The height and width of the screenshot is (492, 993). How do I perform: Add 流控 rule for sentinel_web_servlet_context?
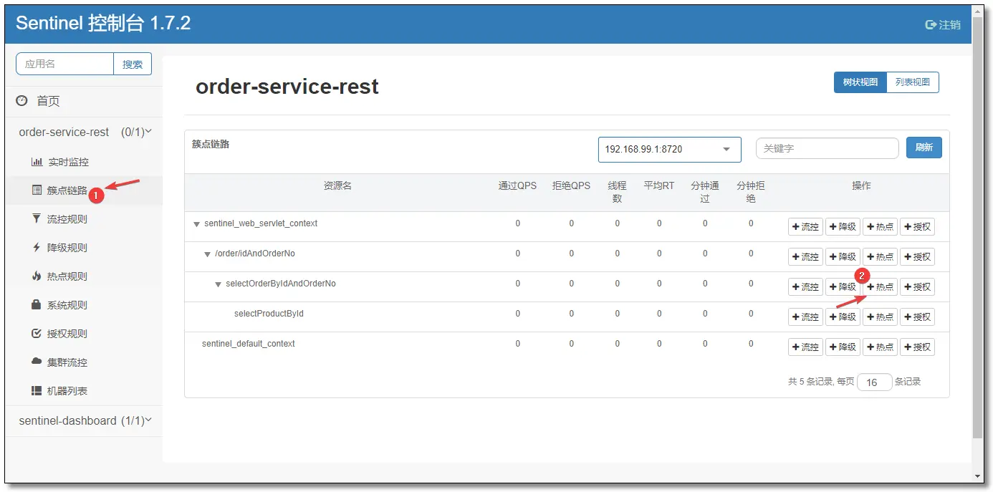tap(805, 226)
